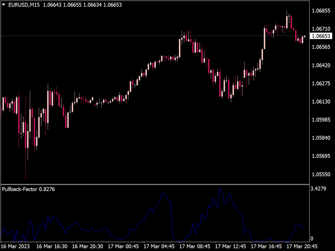Click the 17 Mar 00:45 time label
This screenshot has height=251, width=335.
tap(123, 246)
